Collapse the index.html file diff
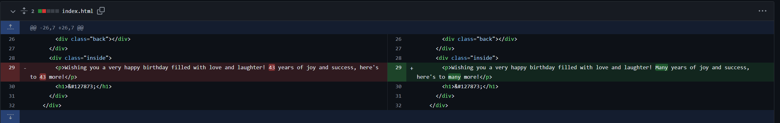 click(x=13, y=11)
